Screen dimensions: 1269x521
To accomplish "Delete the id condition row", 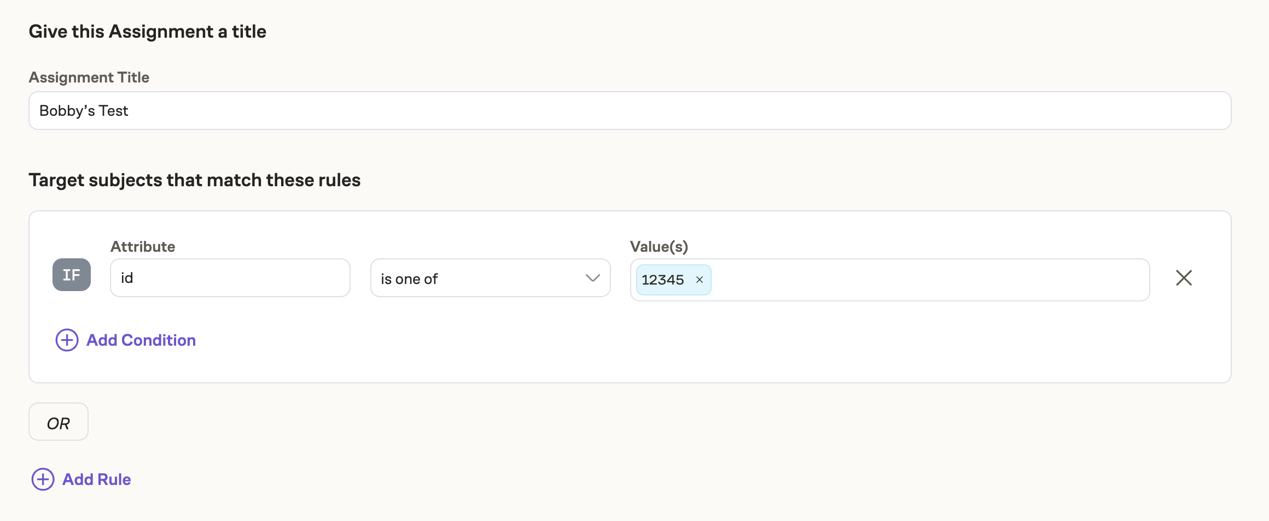I will (1184, 278).
